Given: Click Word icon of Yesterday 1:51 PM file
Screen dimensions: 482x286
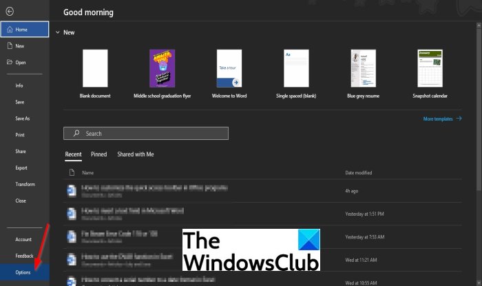Looking at the screenshot, I should point(72,214).
